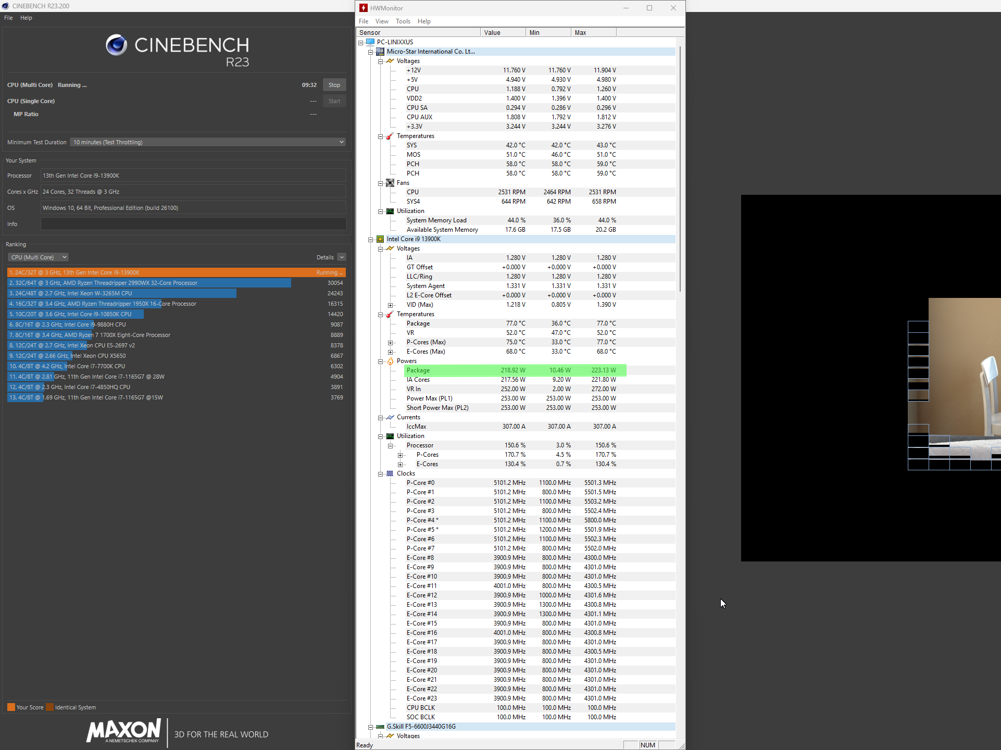Expand the P-Cores (Max) temperature node

coord(390,343)
